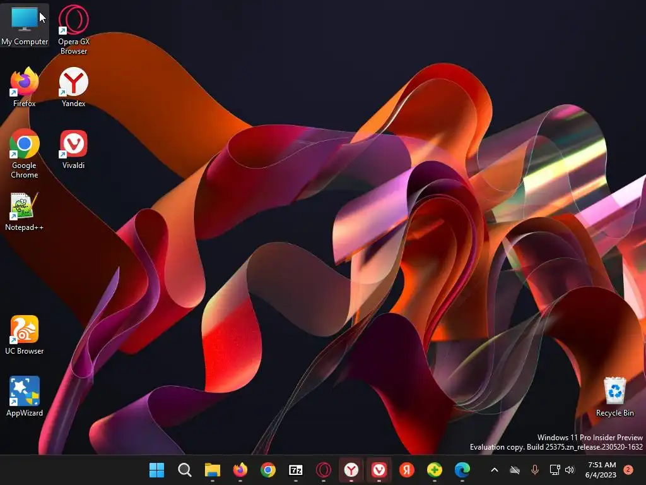Click the microphone tray icon
646x485 pixels.
(535, 470)
